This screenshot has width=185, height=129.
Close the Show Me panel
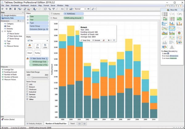tap(182, 10)
